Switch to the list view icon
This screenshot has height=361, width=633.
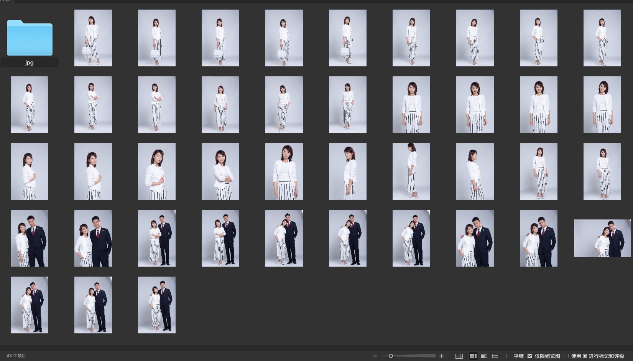(495, 356)
